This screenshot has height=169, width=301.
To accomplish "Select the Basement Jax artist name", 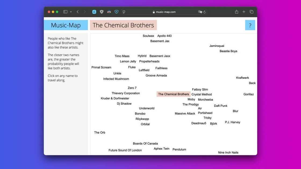I will [x=160, y=41].
